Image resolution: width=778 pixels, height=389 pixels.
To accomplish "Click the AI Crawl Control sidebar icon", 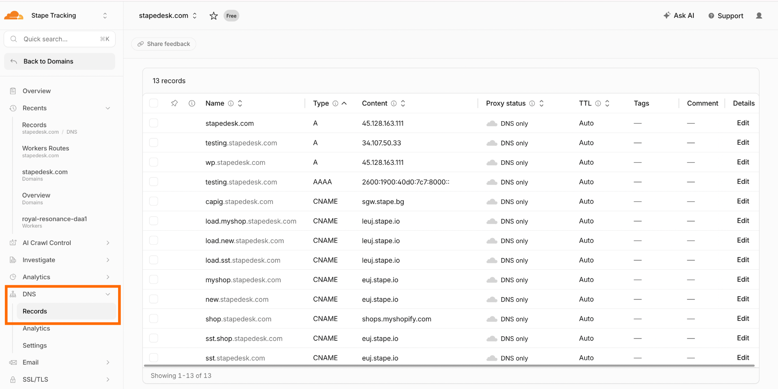I will click(13, 243).
